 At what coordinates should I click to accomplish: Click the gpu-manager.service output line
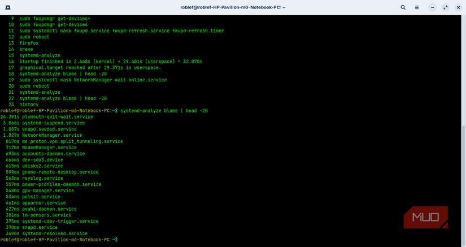point(40,190)
